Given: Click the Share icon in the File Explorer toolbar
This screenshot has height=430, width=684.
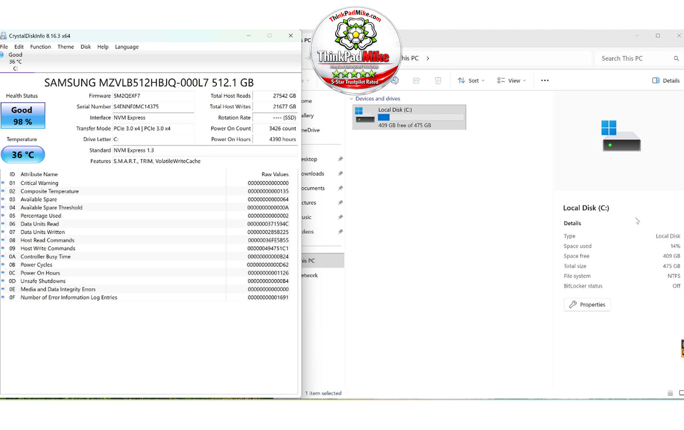Looking at the screenshot, I should (x=416, y=80).
